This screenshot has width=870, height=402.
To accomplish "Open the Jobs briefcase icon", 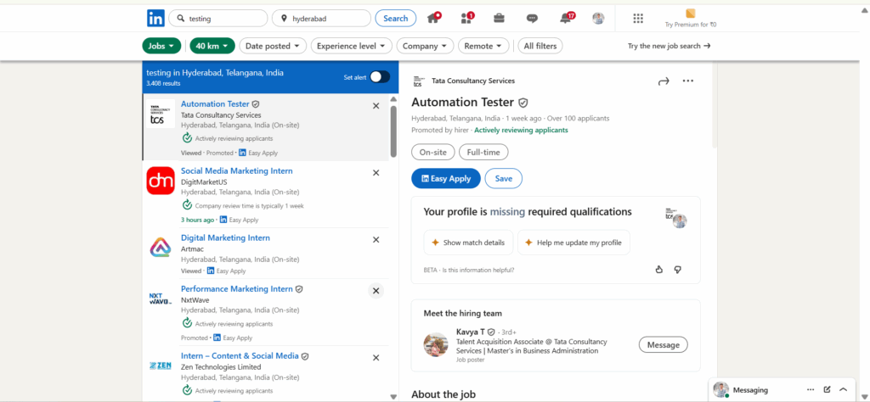I will click(499, 19).
